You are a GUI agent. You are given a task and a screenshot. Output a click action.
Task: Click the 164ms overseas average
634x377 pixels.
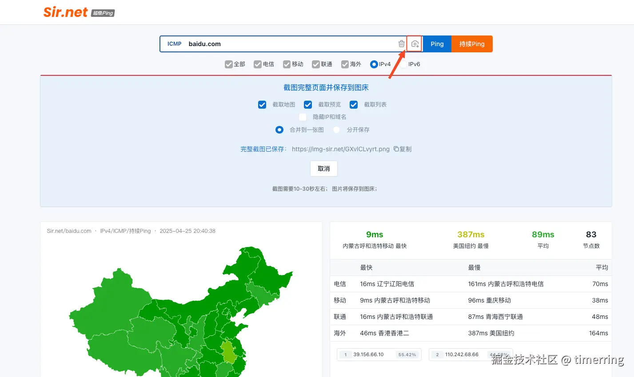tap(598, 333)
